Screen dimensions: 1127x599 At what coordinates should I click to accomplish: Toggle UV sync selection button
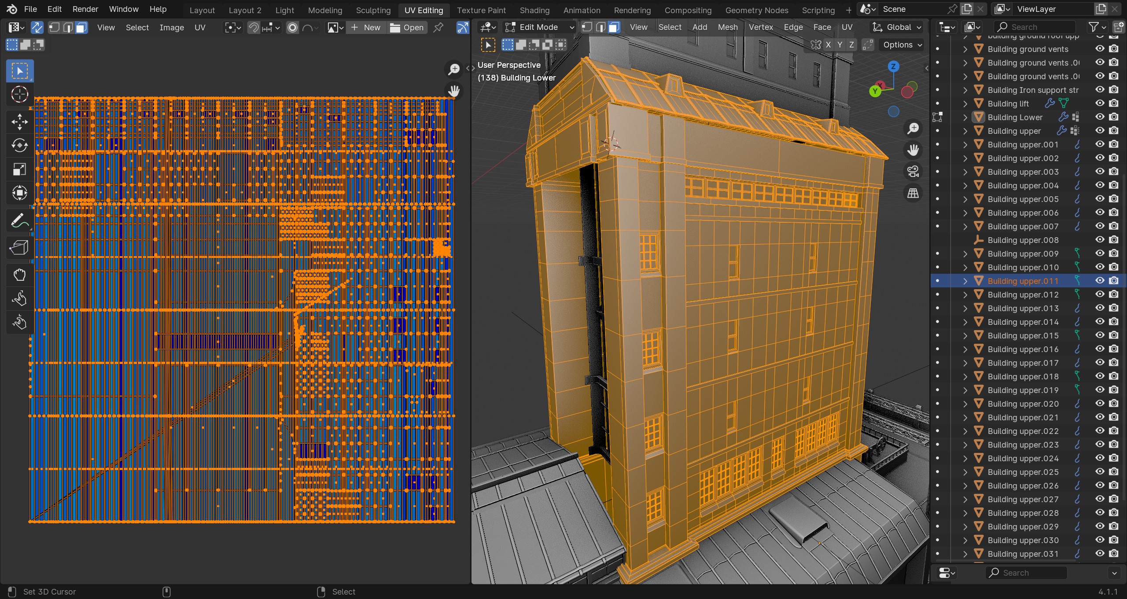(37, 28)
